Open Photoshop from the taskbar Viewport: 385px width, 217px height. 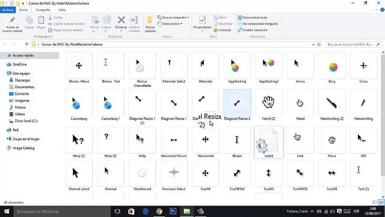(173, 212)
